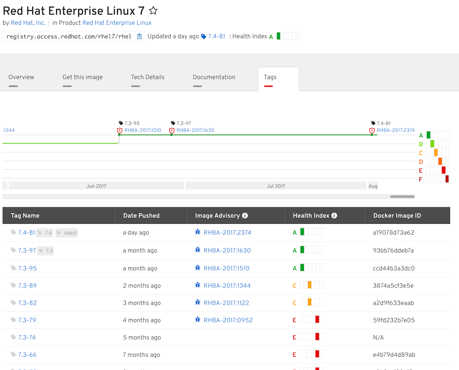Click the tag icon in the 7.3-89 row
Image resolution: width=459 pixels, height=370 pixels.
[13, 286]
